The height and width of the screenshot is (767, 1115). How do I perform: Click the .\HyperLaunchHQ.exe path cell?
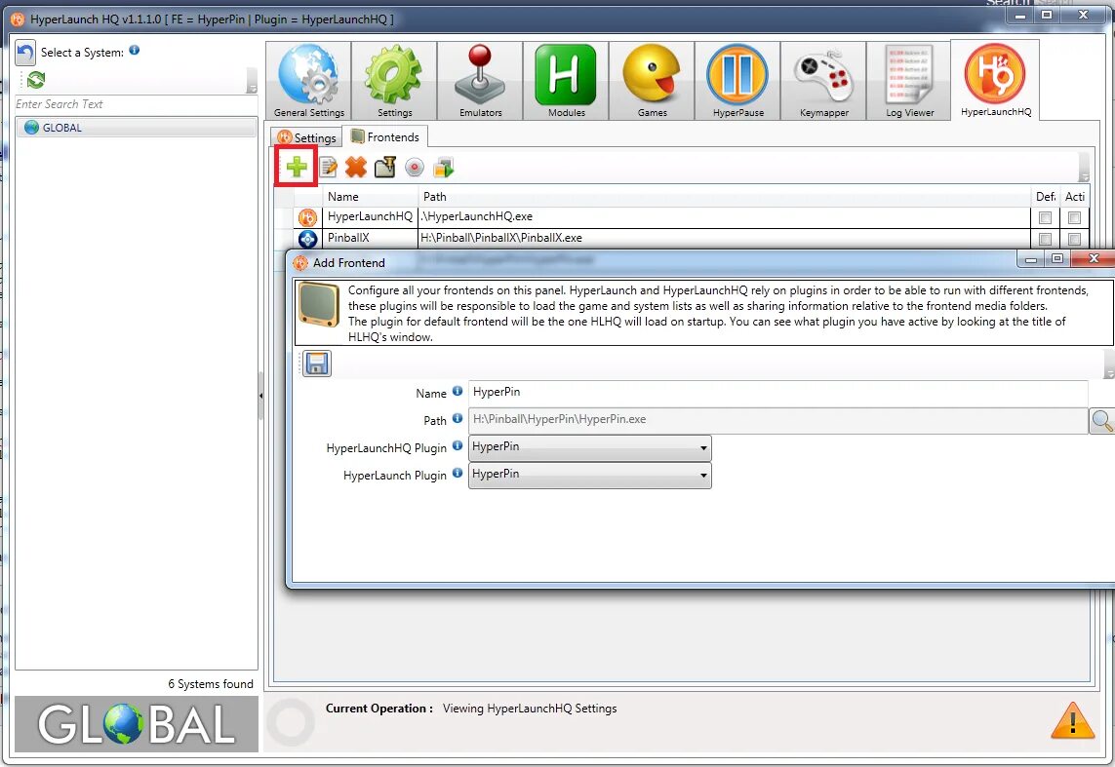724,216
